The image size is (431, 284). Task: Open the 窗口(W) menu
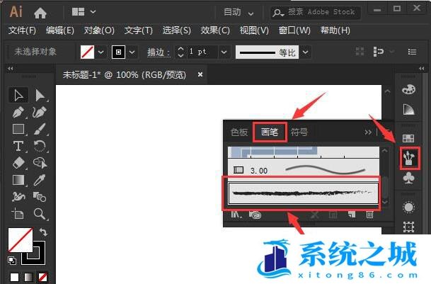[294, 30]
